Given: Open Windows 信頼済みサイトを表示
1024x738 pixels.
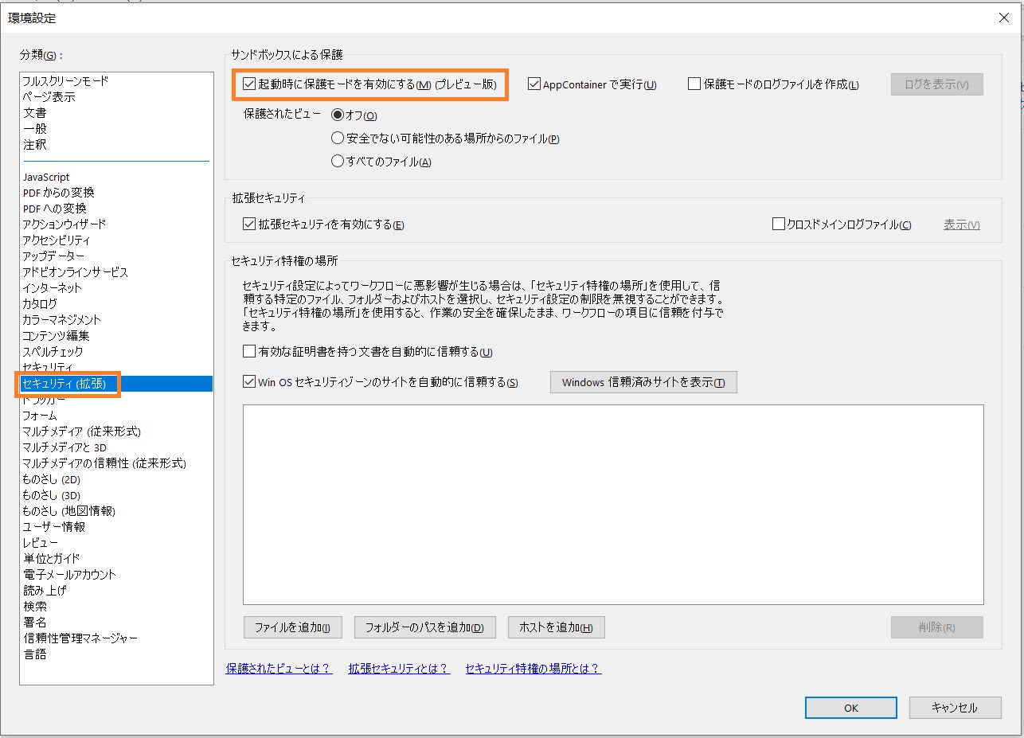Looking at the screenshot, I should (642, 381).
